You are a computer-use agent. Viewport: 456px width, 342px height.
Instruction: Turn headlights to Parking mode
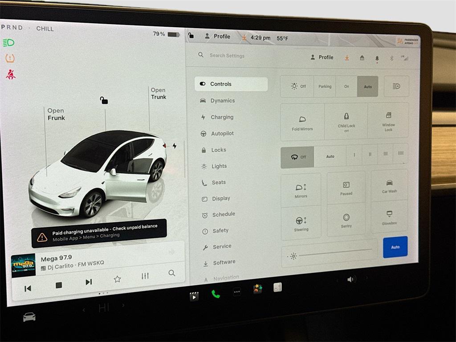pyautogui.click(x=325, y=86)
